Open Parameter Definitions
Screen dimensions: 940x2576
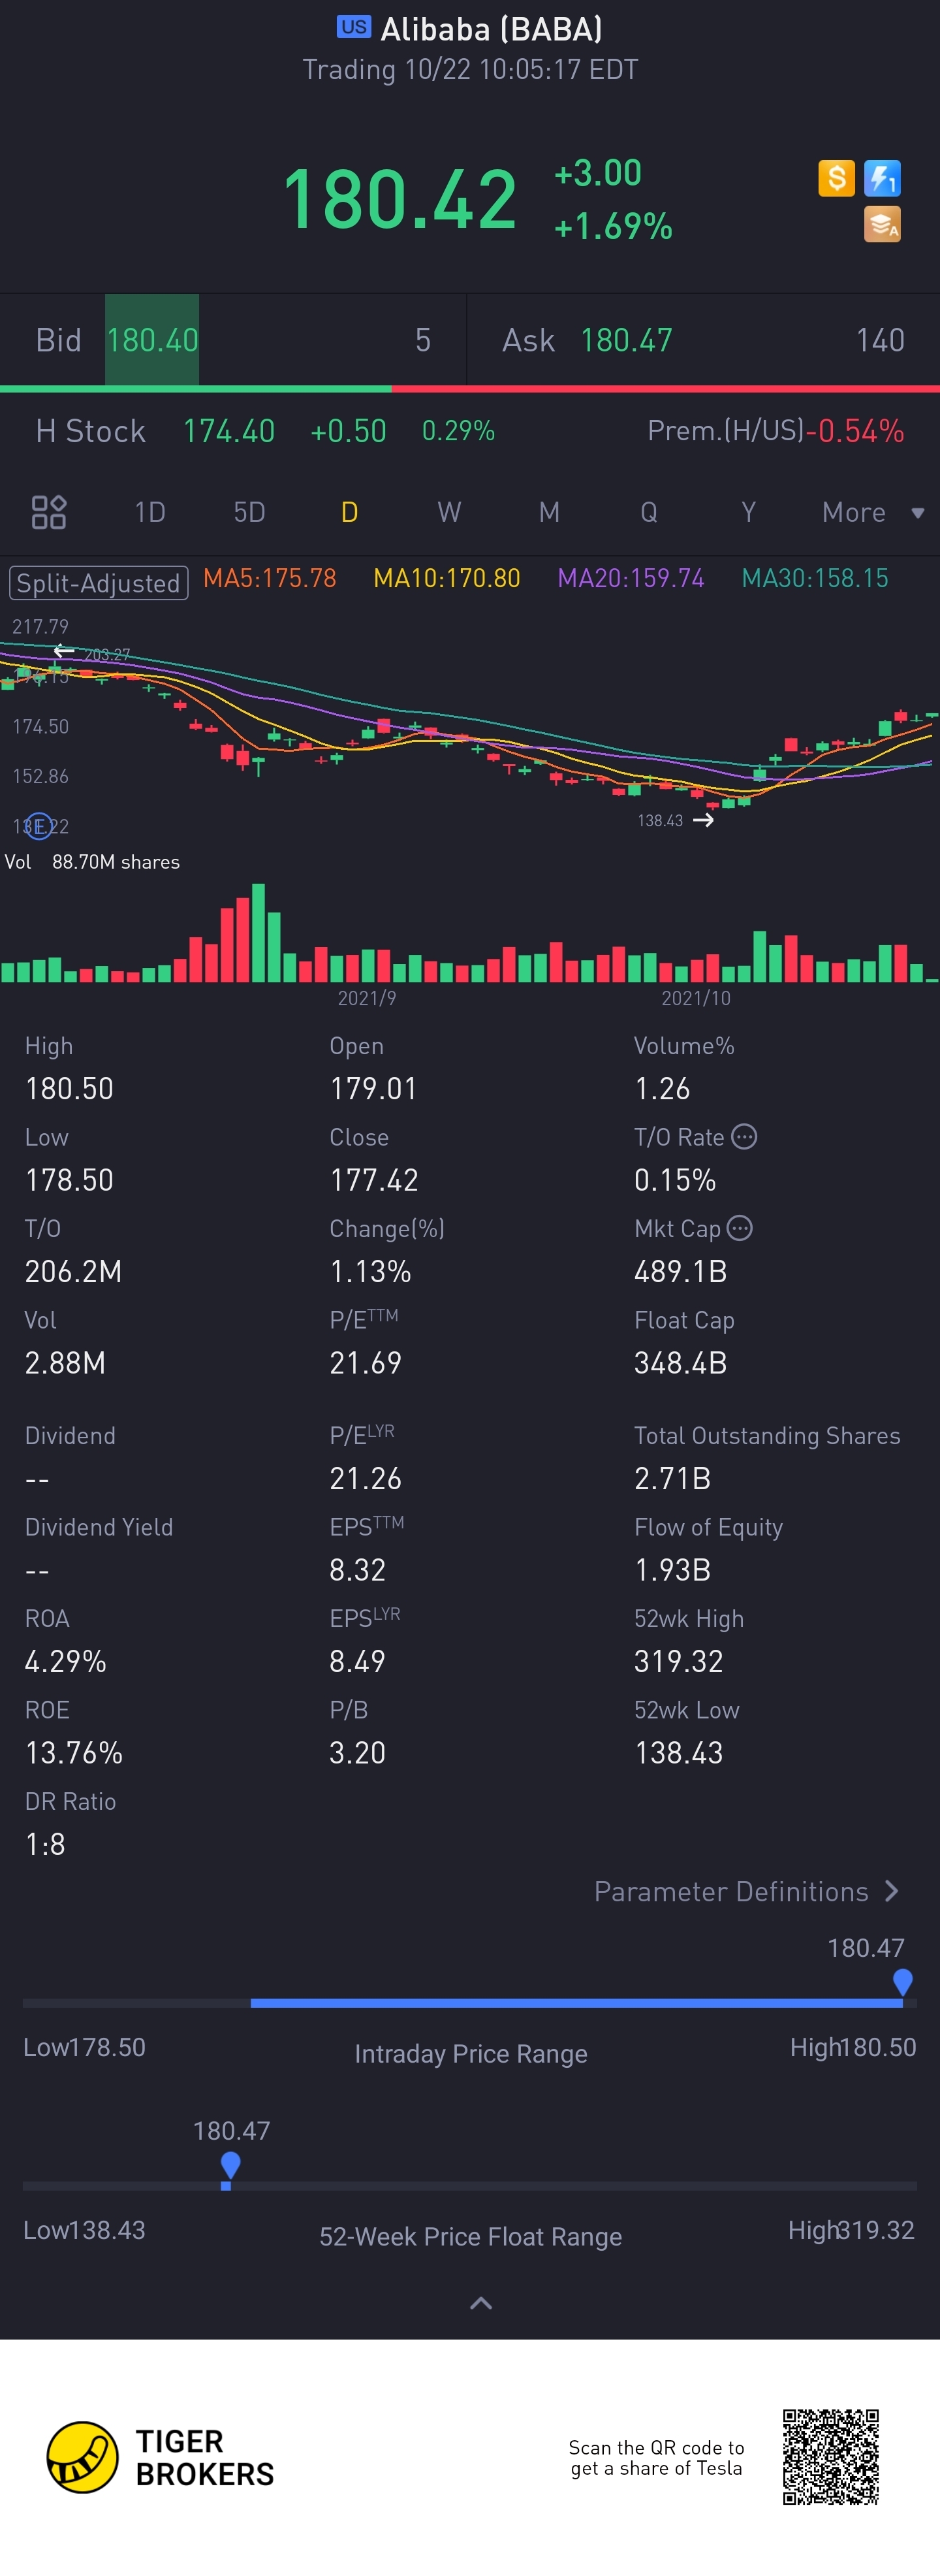[x=747, y=1891]
